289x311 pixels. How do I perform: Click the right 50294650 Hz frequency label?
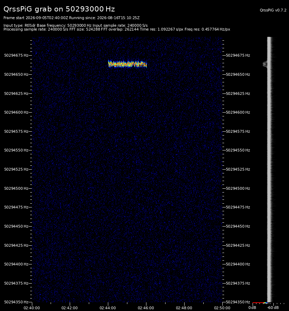click(x=238, y=74)
